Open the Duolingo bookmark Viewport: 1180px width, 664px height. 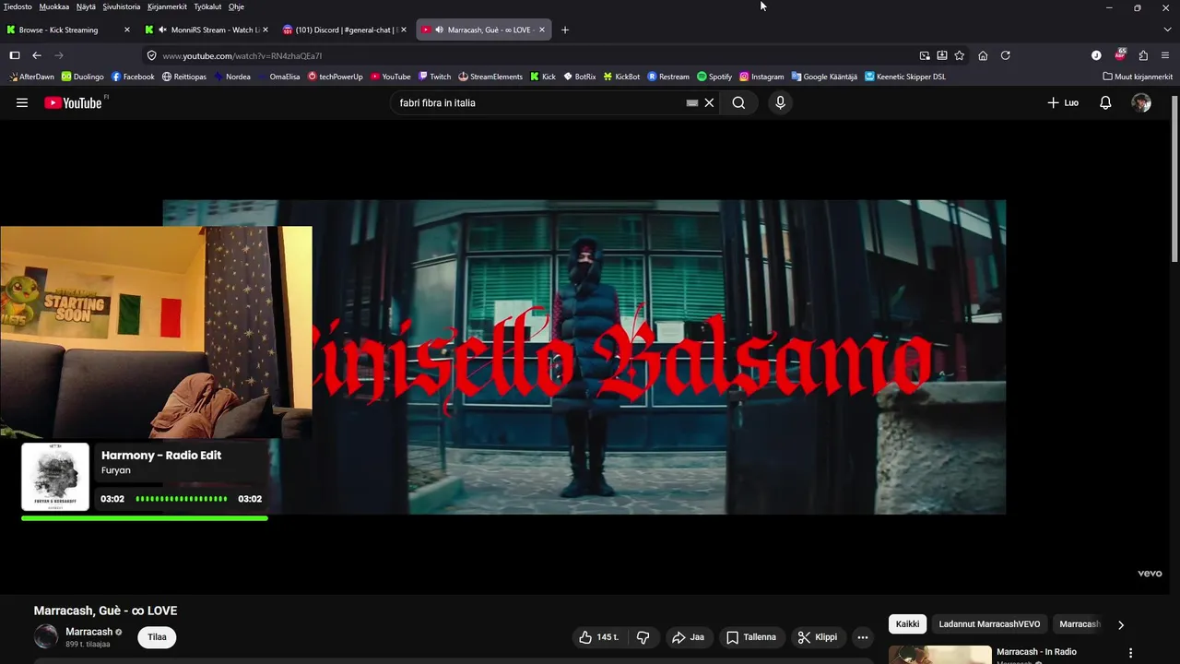coord(82,77)
